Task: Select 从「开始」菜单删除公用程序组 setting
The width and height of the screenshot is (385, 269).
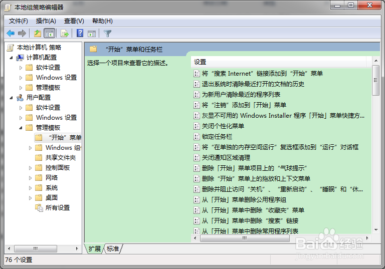Action: 244,200
